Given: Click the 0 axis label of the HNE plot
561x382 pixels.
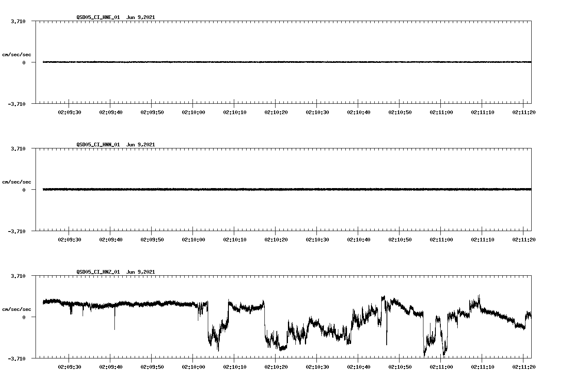Looking at the screenshot, I should [x=24, y=62].
